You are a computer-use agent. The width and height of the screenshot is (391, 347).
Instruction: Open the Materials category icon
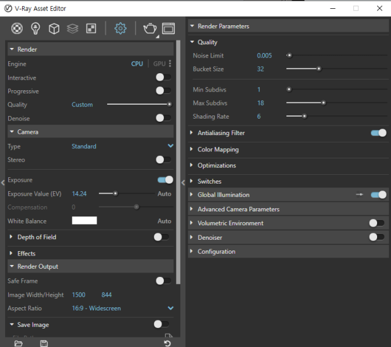tap(17, 28)
